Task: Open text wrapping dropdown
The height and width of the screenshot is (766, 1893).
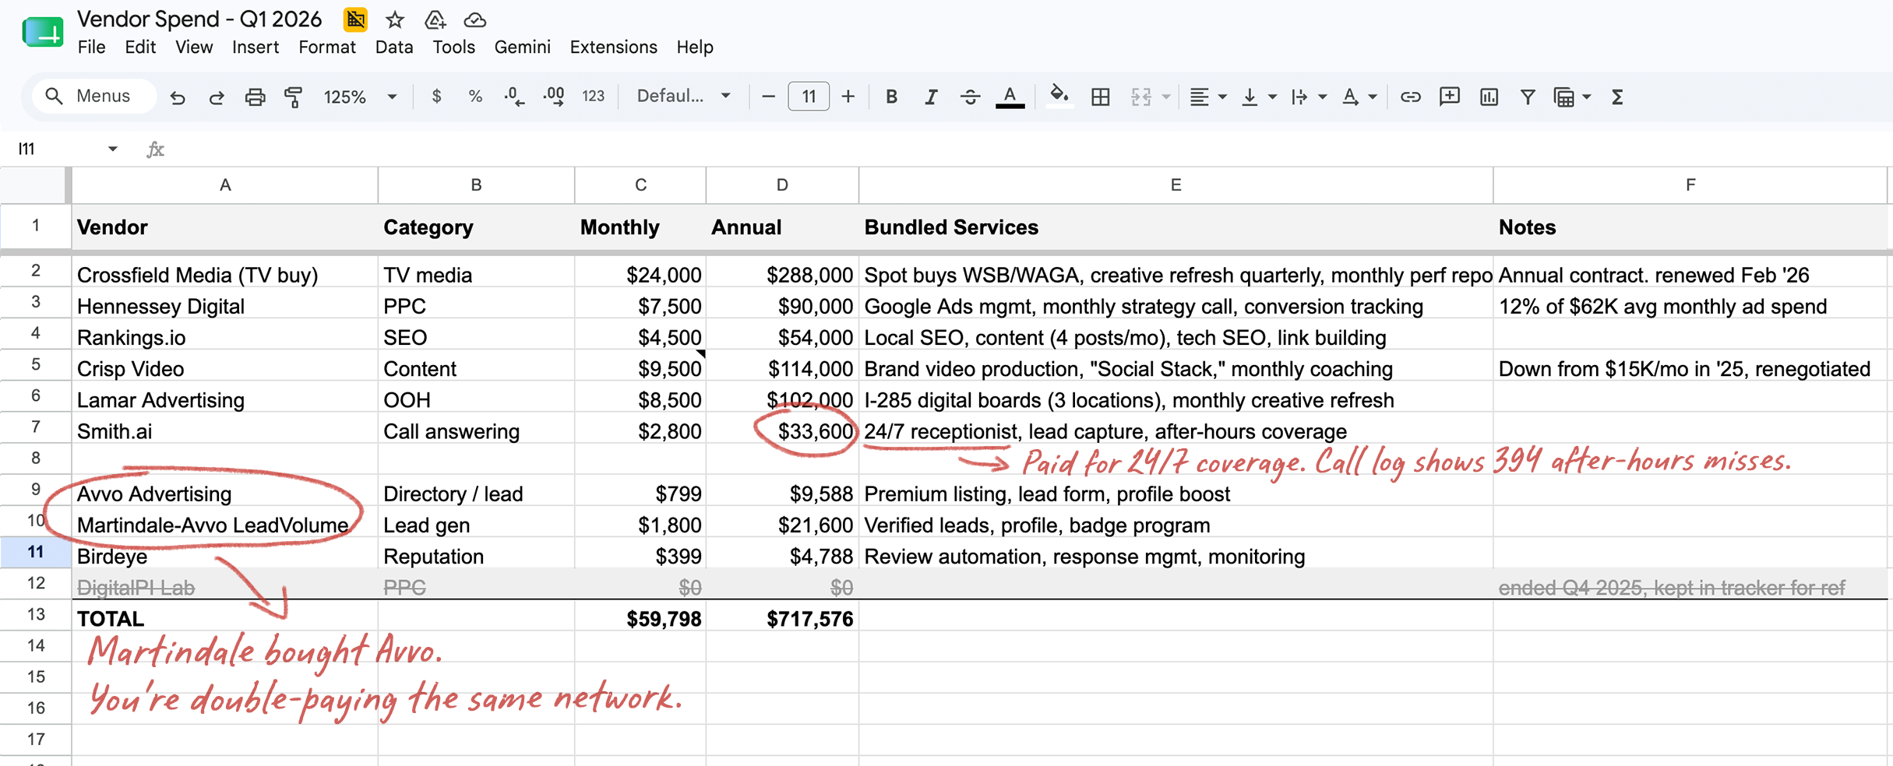Action: click(x=1308, y=97)
